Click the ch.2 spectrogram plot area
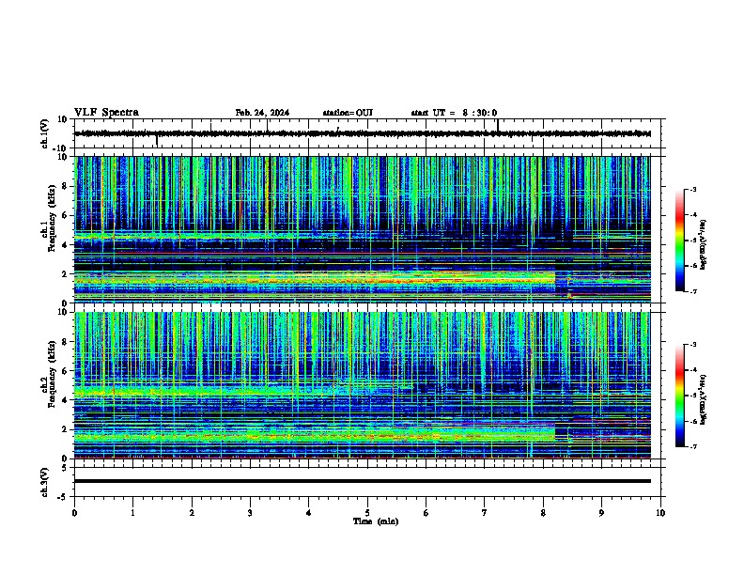744x575 pixels. (363, 385)
